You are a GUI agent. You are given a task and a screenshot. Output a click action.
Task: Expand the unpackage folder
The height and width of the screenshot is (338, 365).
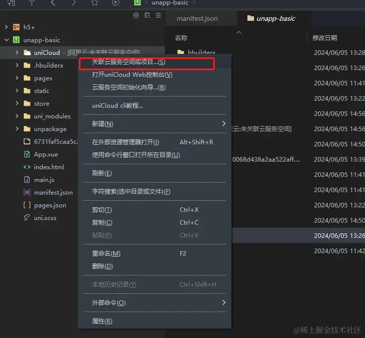(x=17, y=129)
